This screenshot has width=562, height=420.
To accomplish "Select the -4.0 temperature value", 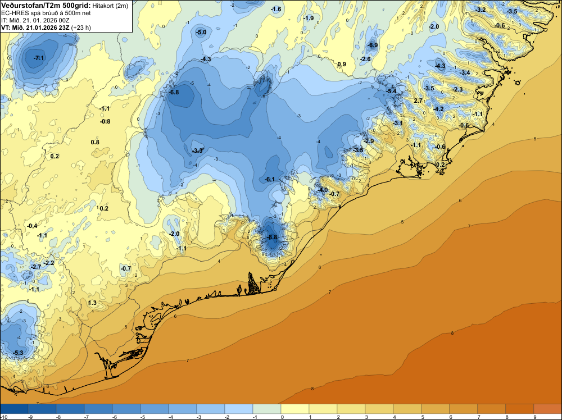I will pos(323,190).
